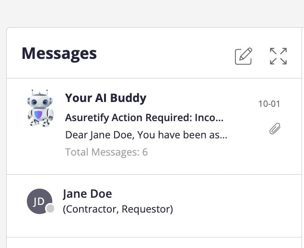This screenshot has height=248, width=304.
Task: Click the compose new message icon
Action: 244,56
